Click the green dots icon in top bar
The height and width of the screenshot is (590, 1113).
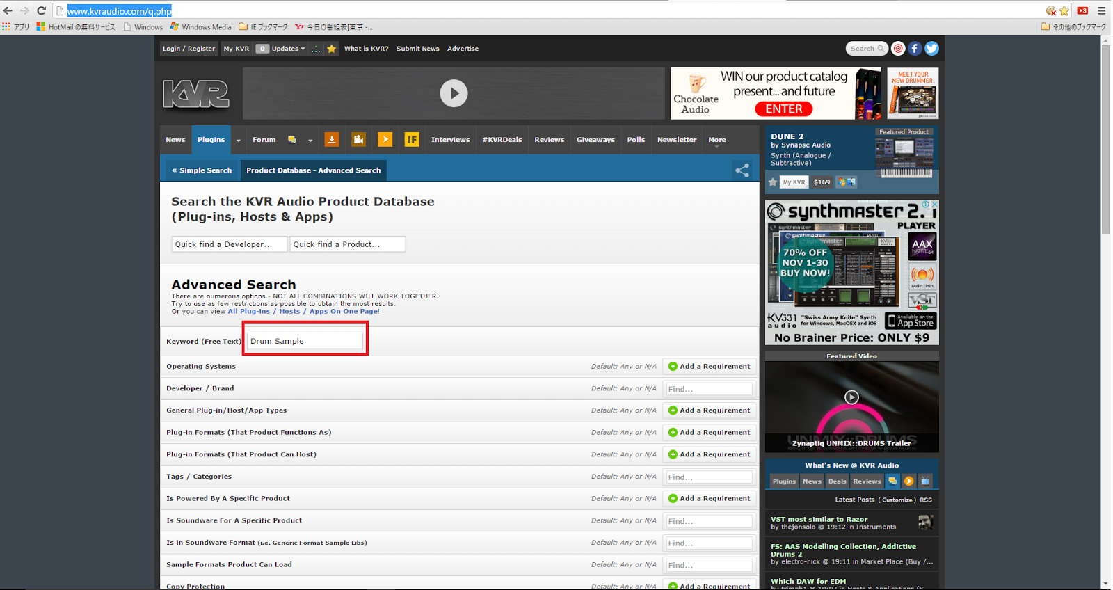[x=316, y=49]
